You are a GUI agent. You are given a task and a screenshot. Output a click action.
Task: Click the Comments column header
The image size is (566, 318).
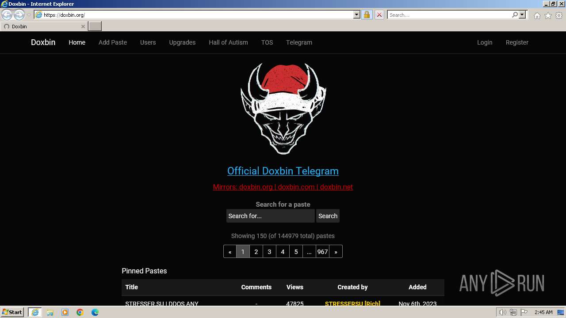(x=256, y=287)
